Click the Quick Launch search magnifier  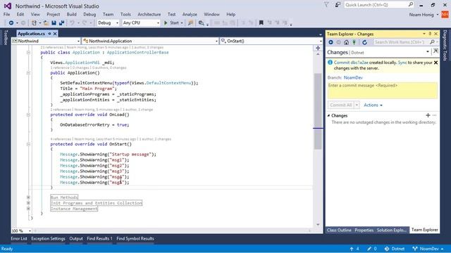point(410,4)
